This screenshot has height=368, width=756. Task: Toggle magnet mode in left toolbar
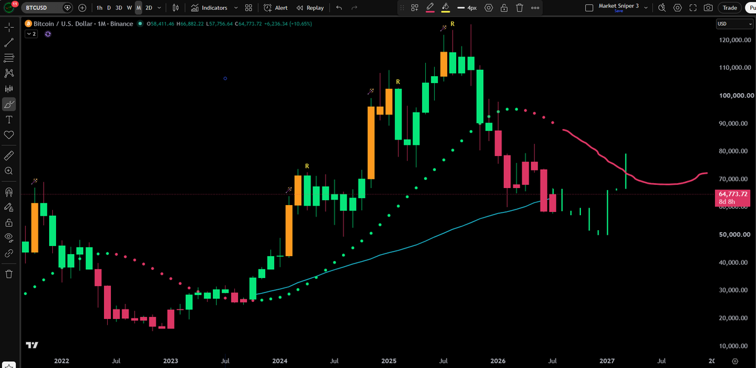pyautogui.click(x=9, y=191)
